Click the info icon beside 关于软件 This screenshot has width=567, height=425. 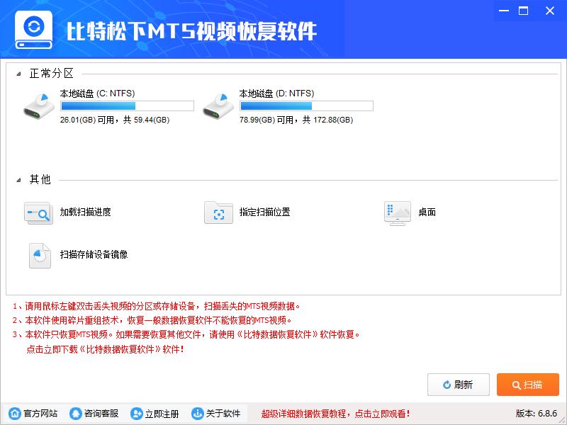coord(198,414)
